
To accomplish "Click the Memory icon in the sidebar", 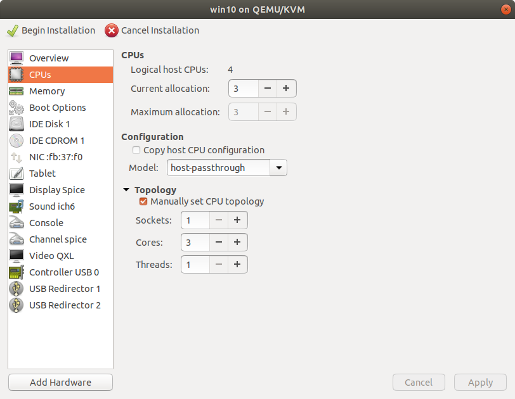I will 16,91.
